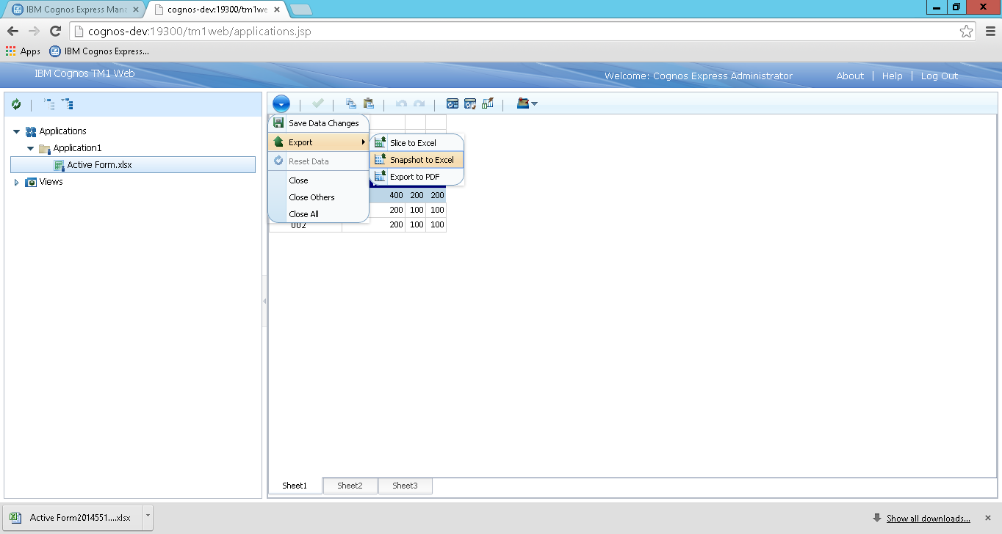Viewport: 1002px width, 534px height.
Task: Bookmark this page with star icon
Action: point(966,32)
